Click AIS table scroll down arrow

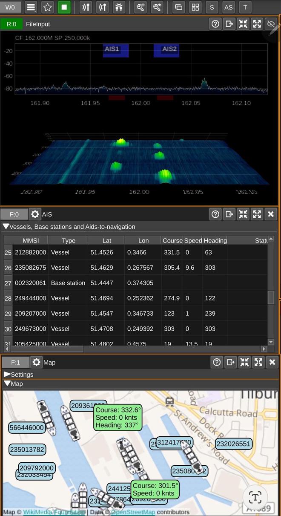pyautogui.click(x=271, y=342)
